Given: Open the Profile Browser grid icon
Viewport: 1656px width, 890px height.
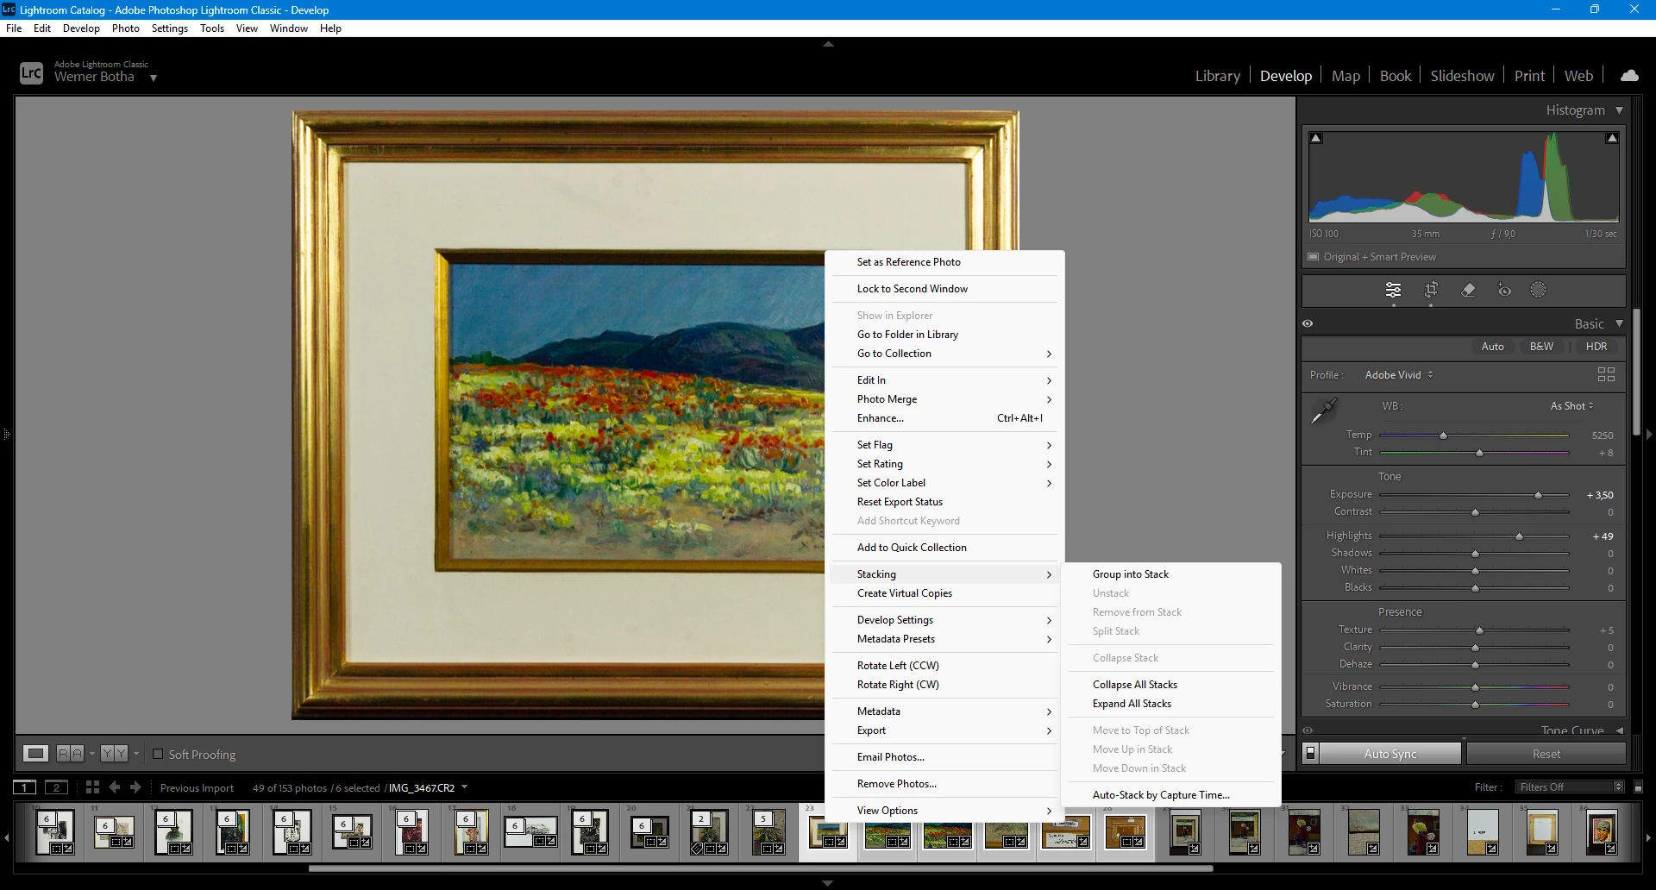Looking at the screenshot, I should [1606, 374].
